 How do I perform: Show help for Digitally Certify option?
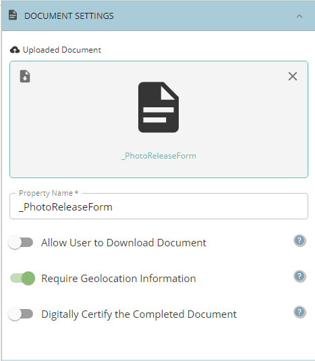coord(299,312)
